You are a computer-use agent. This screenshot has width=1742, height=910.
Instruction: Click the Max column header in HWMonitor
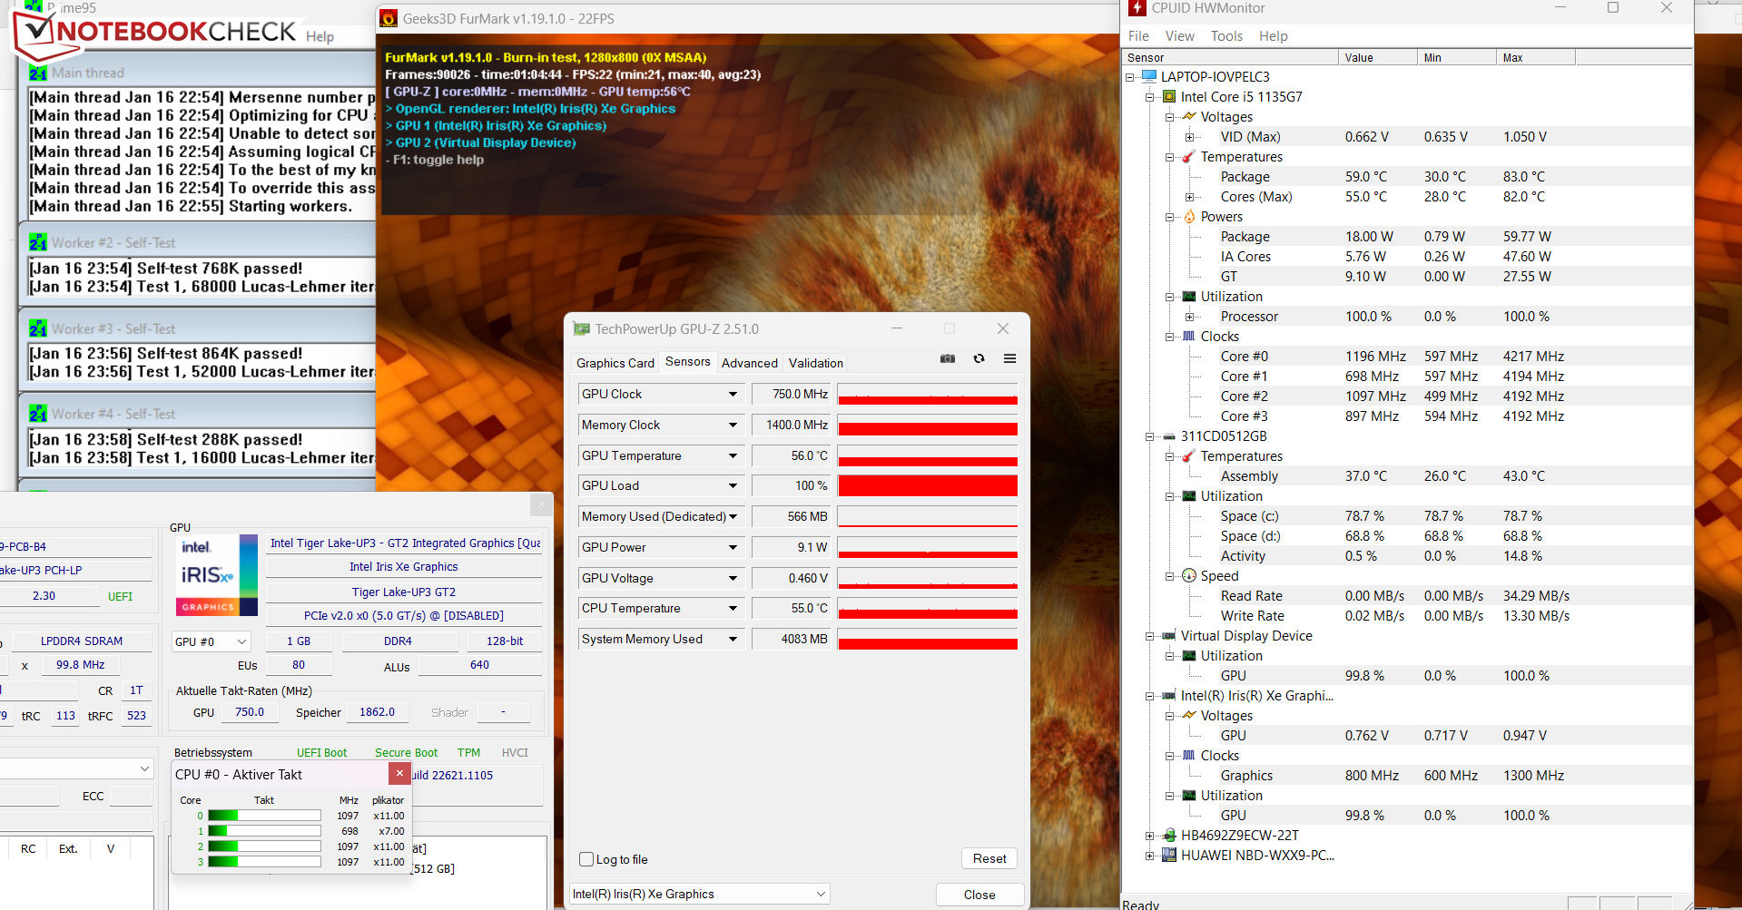coord(1536,57)
